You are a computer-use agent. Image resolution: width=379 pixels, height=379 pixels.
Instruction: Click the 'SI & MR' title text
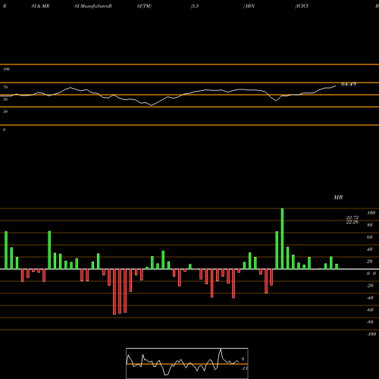(40, 6)
